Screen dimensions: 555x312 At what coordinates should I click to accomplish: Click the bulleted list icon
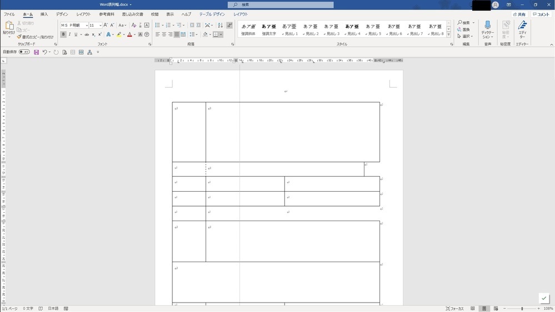coord(157,25)
